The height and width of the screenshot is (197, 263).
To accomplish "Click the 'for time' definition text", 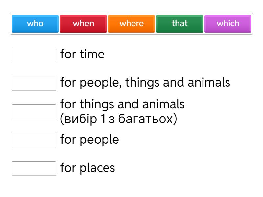I will click(x=82, y=54).
